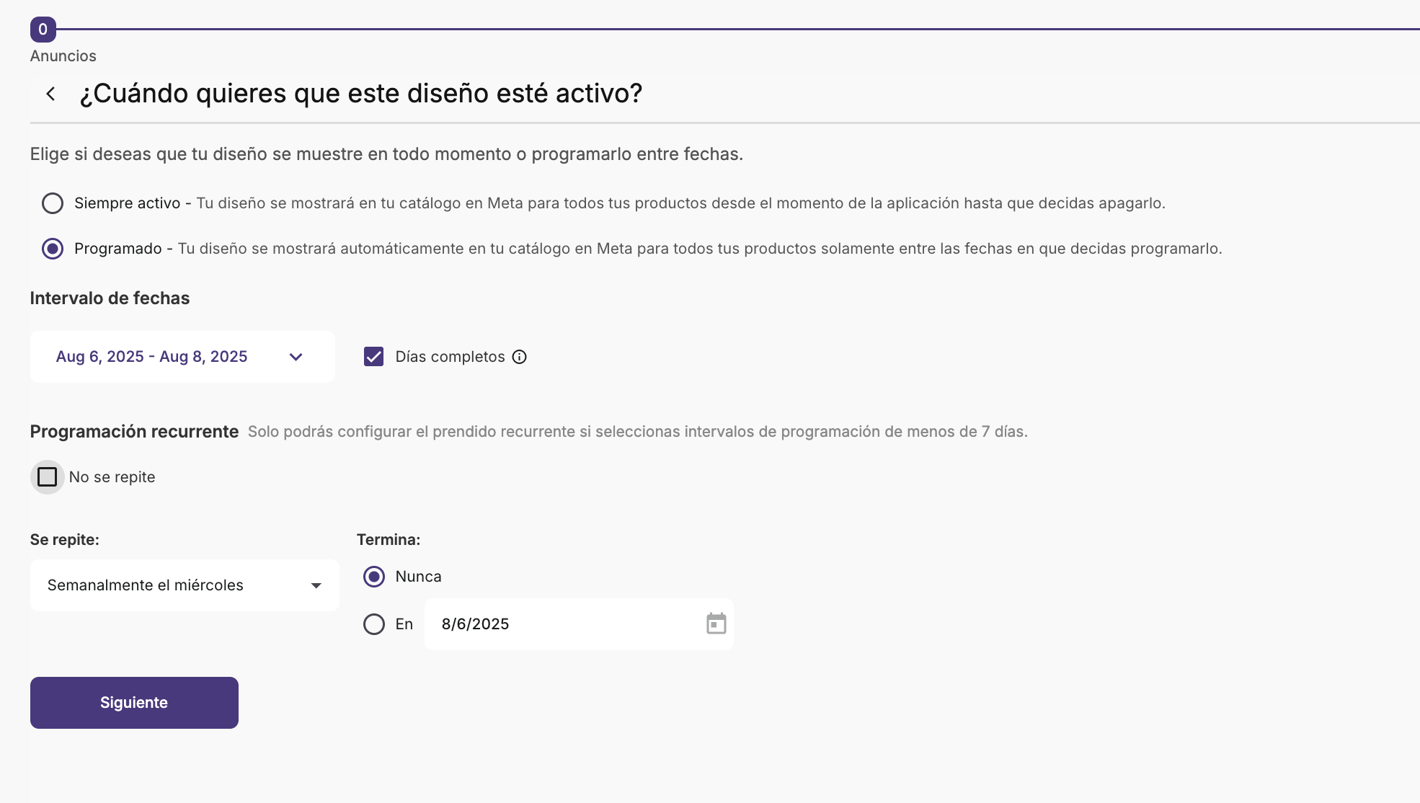The width and height of the screenshot is (1420, 803).
Task: Go back with the left chevron arrow
Action: point(50,94)
